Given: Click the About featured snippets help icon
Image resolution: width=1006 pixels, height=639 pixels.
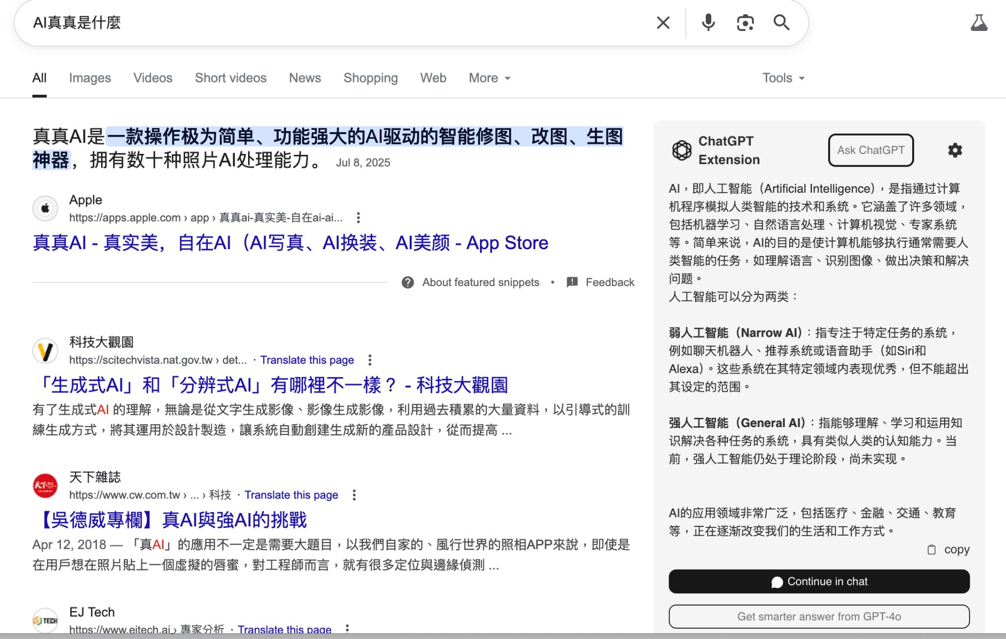Looking at the screenshot, I should coord(408,282).
